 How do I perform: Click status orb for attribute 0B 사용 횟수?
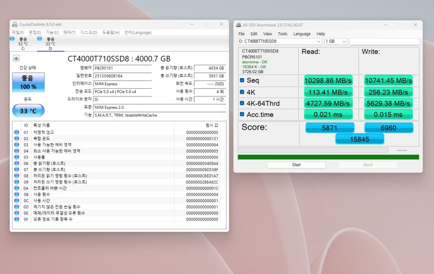pyautogui.click(x=17, y=194)
